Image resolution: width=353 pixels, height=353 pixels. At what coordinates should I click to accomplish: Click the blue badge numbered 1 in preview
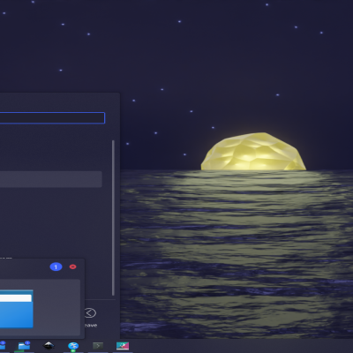click(56, 267)
